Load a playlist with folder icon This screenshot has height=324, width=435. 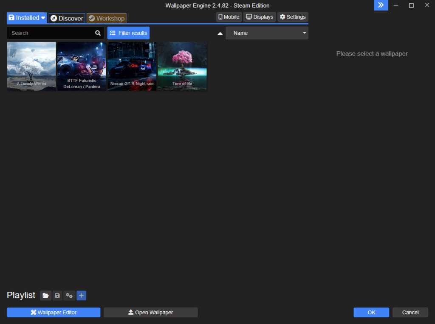coord(45,296)
